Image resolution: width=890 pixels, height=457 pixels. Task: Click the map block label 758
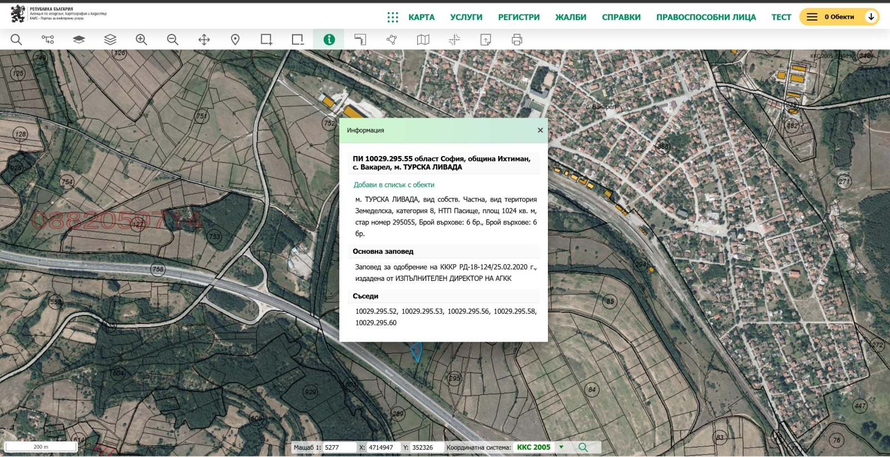point(158,269)
